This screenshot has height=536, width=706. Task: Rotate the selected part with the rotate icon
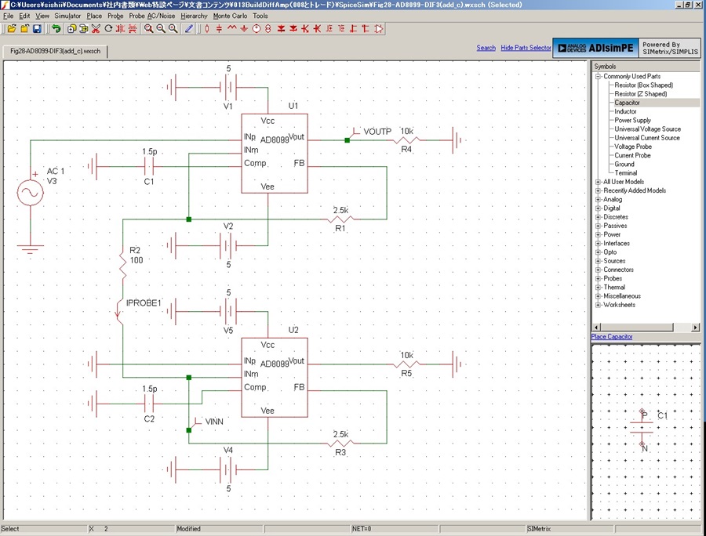tap(108, 29)
